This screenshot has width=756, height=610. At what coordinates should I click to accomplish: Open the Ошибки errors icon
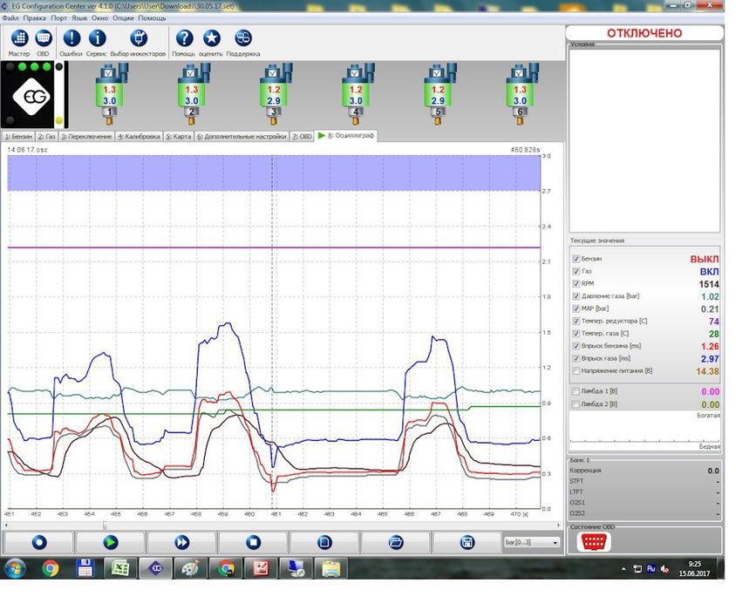72,39
